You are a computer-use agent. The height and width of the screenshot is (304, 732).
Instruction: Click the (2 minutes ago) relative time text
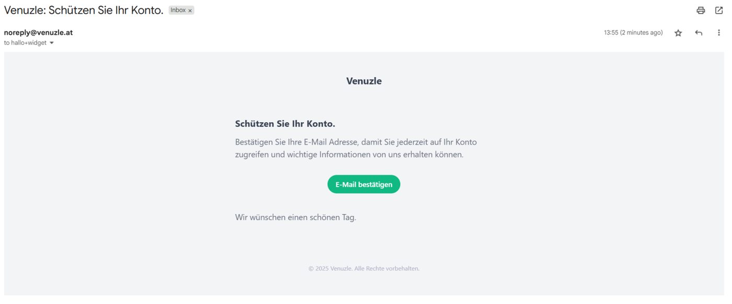(x=642, y=32)
